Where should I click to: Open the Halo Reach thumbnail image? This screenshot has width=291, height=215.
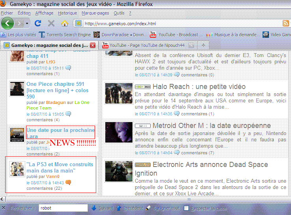click(119, 93)
